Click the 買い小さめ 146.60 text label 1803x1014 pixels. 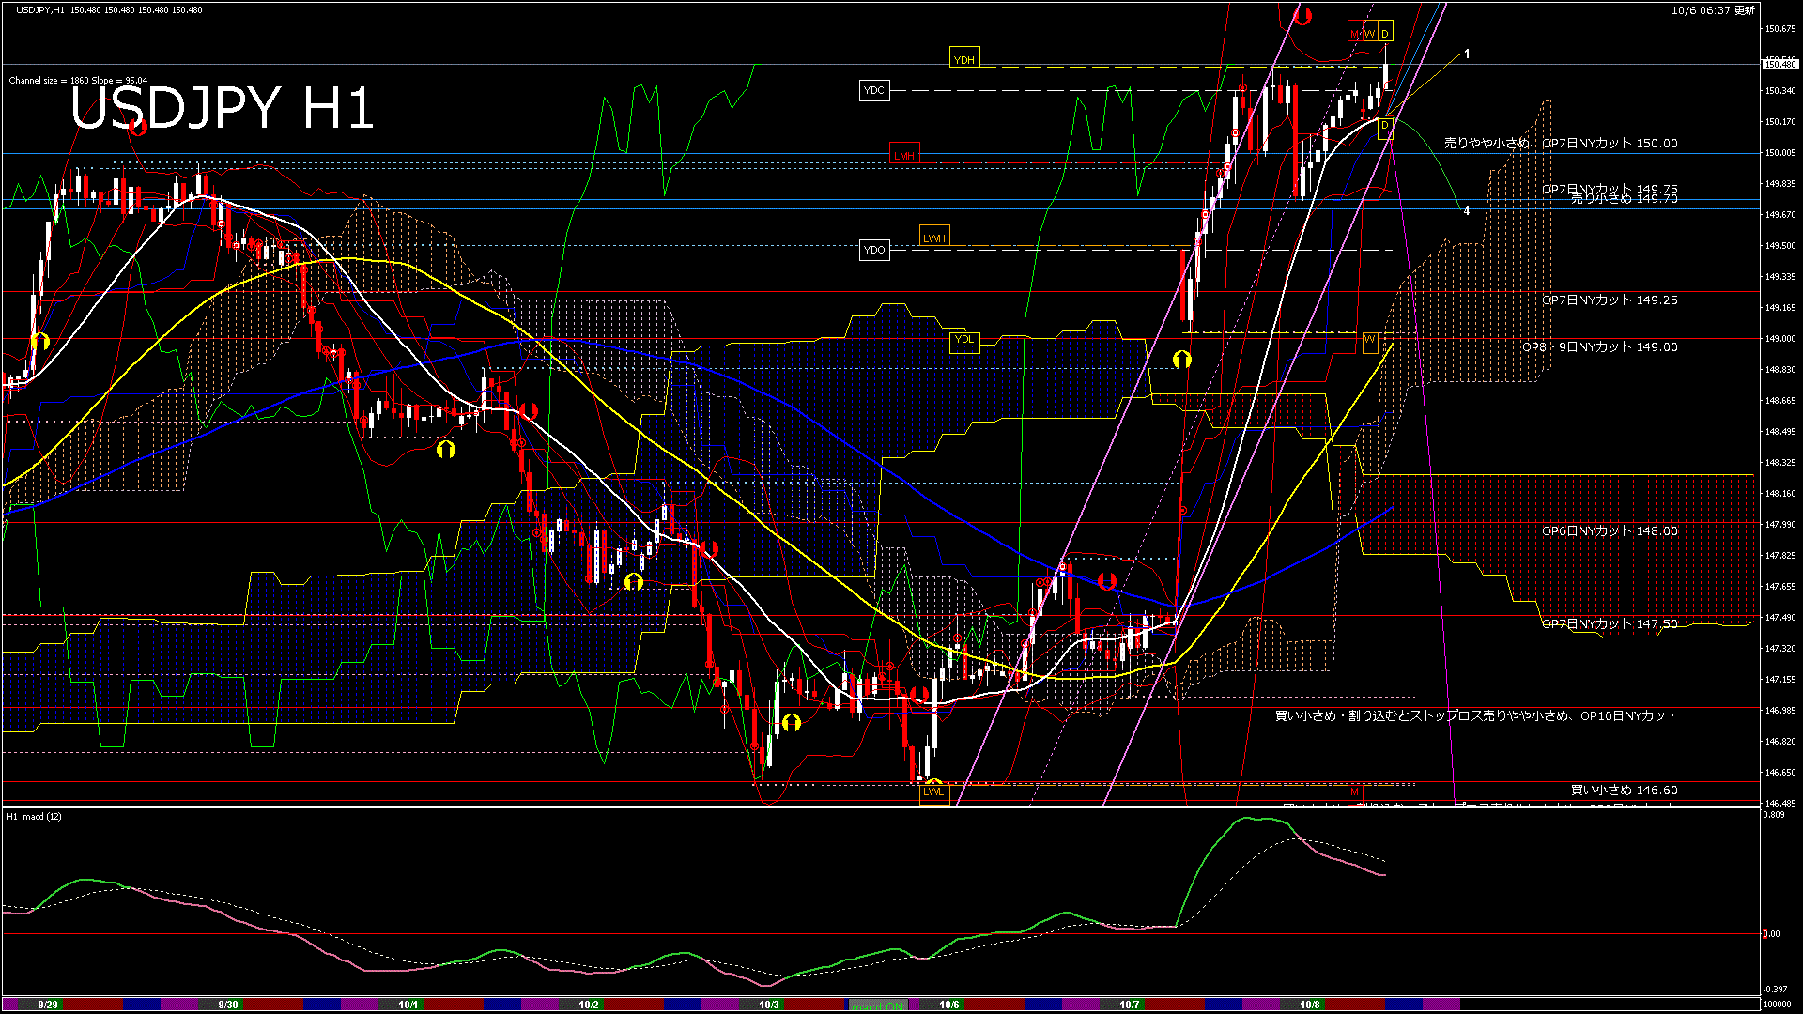[1624, 790]
